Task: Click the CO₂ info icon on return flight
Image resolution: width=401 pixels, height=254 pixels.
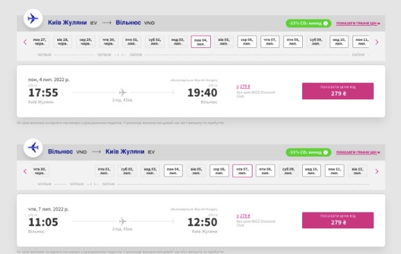Action: coord(325,153)
